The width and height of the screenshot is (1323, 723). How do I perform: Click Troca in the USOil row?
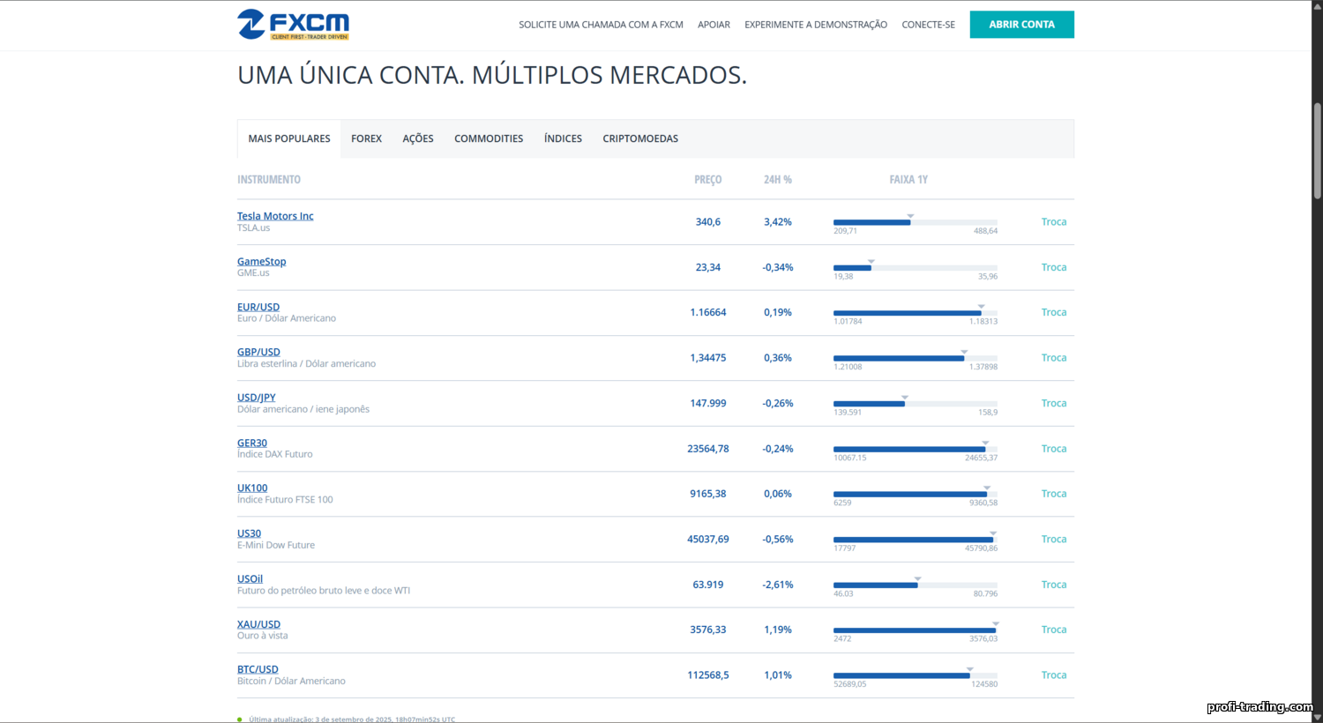click(1053, 585)
